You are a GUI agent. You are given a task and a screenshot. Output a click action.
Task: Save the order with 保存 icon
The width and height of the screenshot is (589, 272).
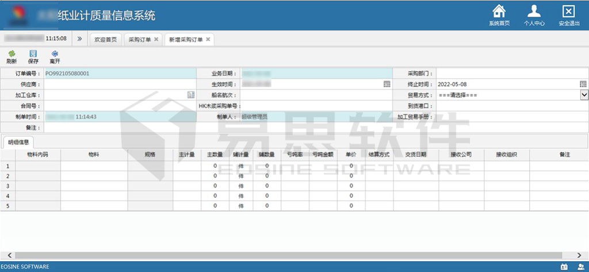click(x=33, y=53)
